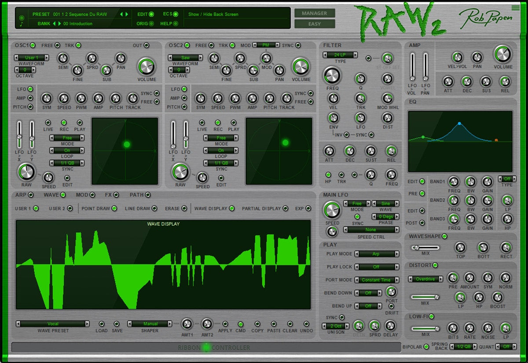Screen dimensions: 528x363
Task: Click the AMT1 shaper knob
Action: click(187, 324)
